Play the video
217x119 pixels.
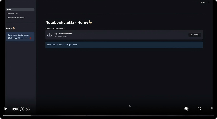pyautogui.click(x=6, y=109)
